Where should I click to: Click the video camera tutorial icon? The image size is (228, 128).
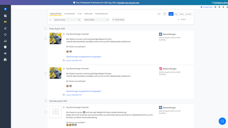pyautogui.click(x=159, y=14)
